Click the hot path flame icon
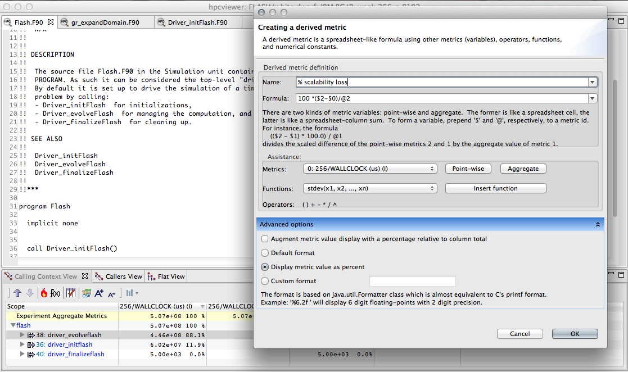The width and height of the screenshot is (628, 372). 44,293
